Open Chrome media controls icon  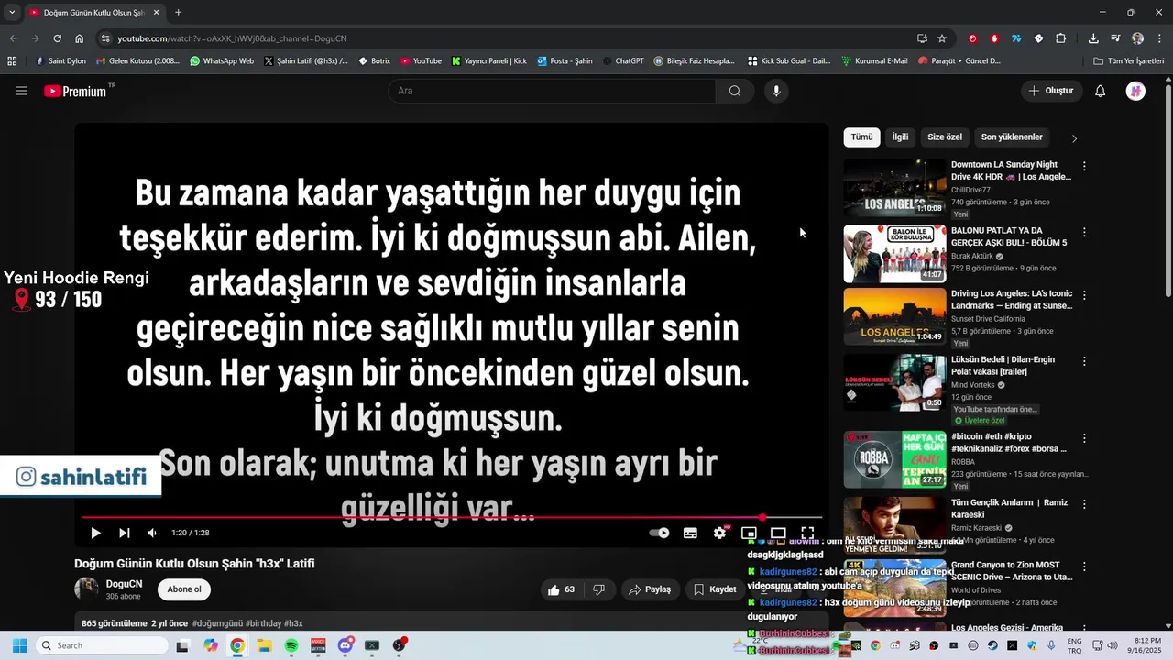[x=1115, y=38]
